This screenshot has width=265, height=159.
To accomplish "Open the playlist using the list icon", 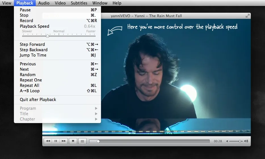I will (83, 141).
